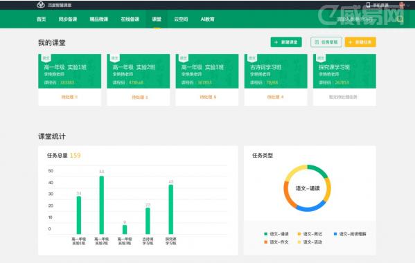Expand the chevron next to user avatar
415x263 pixels.
pyautogui.click(x=408, y=5)
